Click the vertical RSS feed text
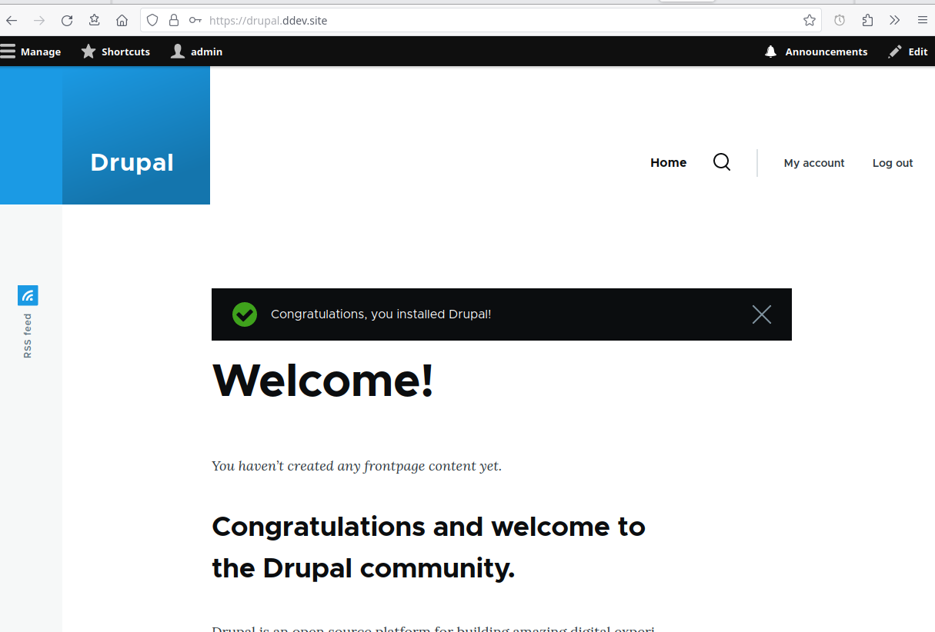The image size is (935, 632). 28,335
